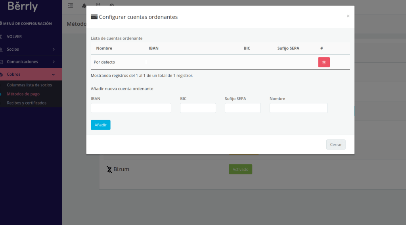
Task: Click the sidebar collapse menu icon
Action: [71, 6]
